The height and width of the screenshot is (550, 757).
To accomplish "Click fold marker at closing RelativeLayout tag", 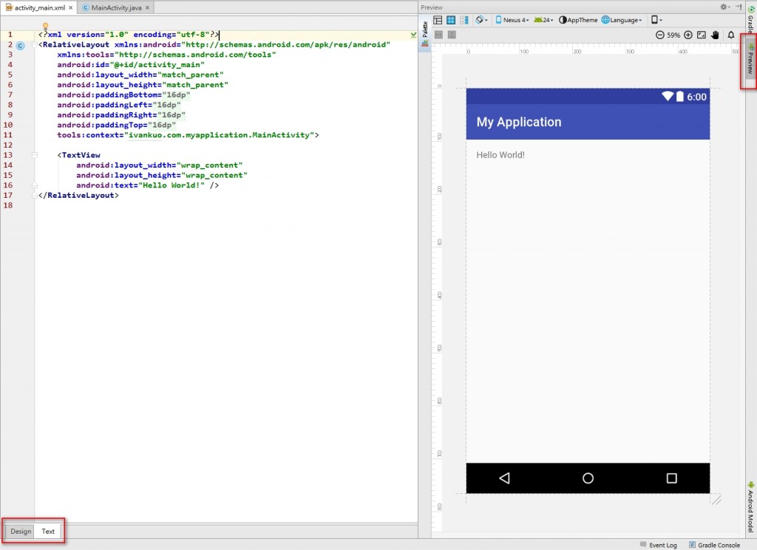I will [x=34, y=195].
